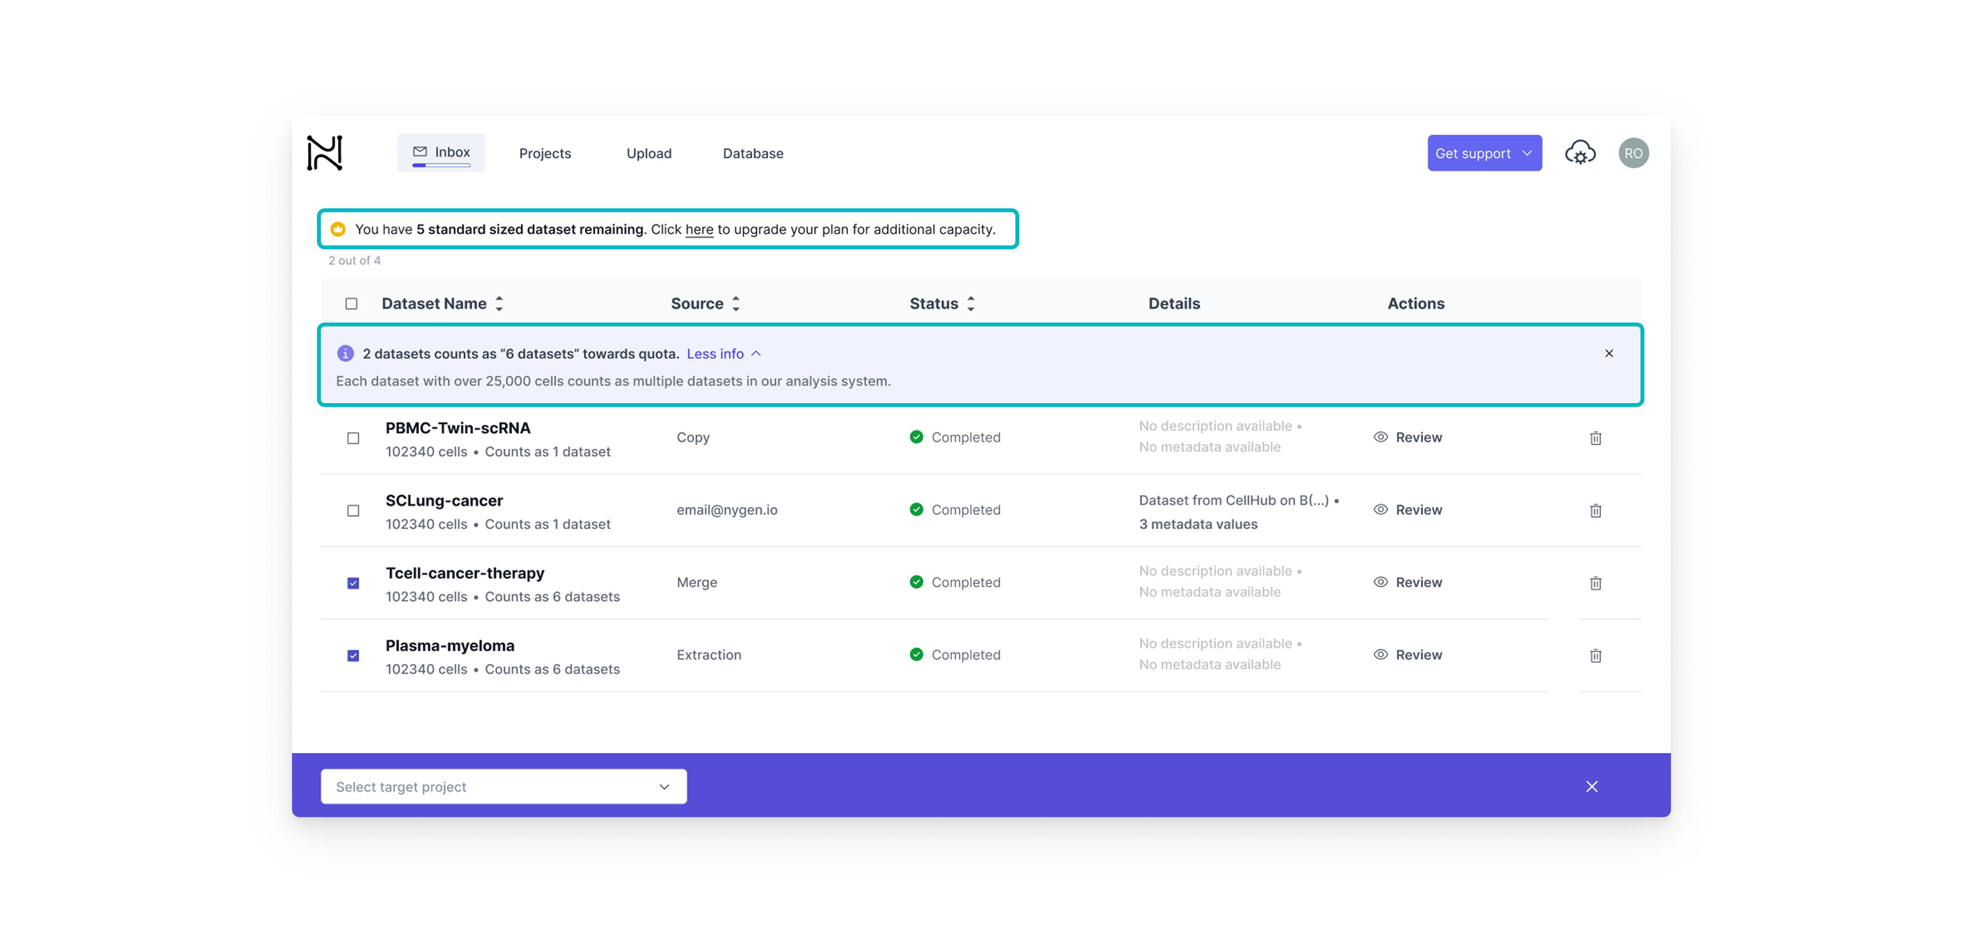Go to the Database tab
The image size is (1963, 933).
pos(752,153)
